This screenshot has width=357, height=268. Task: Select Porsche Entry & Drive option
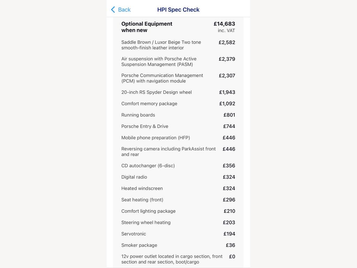pyautogui.click(x=178, y=126)
